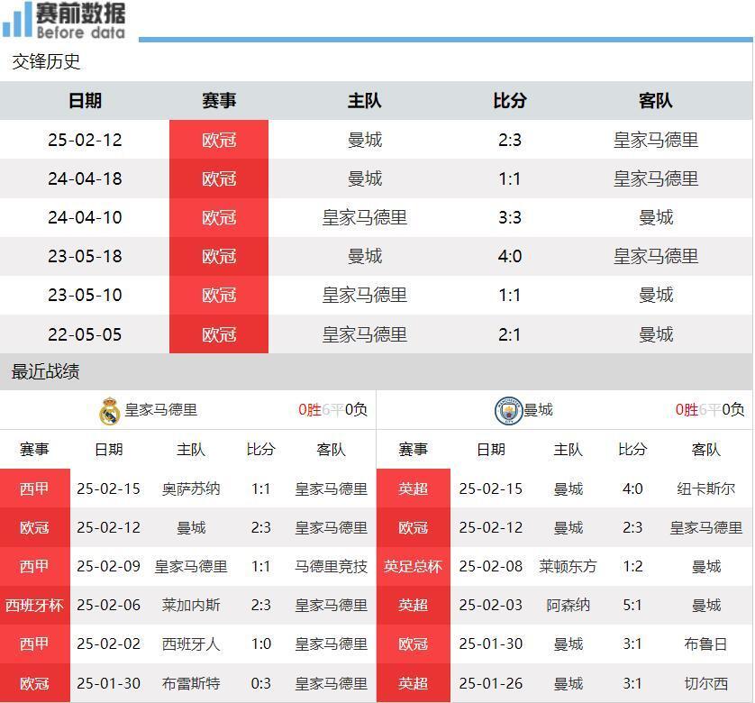Image resolution: width=755 pixels, height=703 pixels.
Task: Click the 4:0 score on 23-05-18 row
Action: [x=510, y=256]
